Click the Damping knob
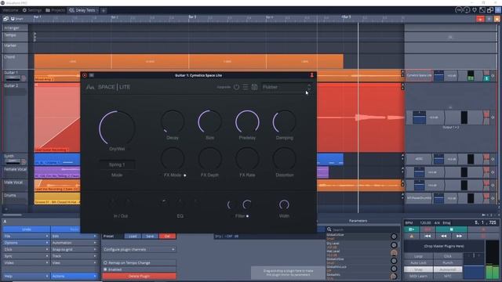Screen dimensions: 502x282 tap(284, 122)
